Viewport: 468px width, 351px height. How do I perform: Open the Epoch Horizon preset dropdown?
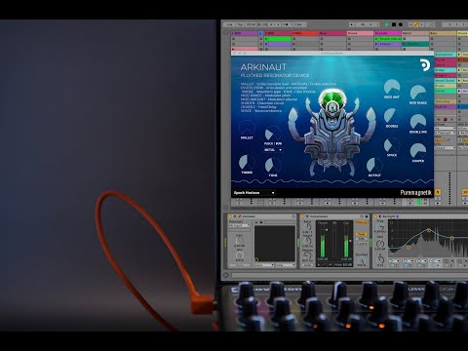point(253,193)
